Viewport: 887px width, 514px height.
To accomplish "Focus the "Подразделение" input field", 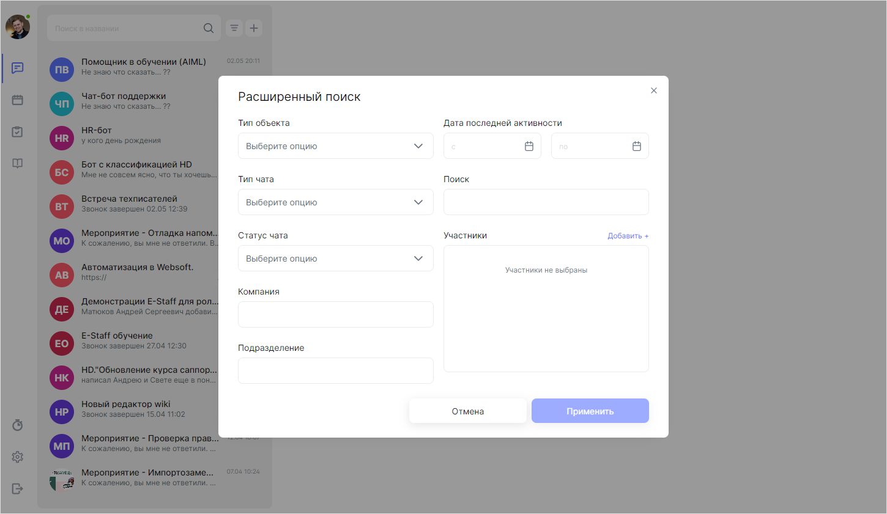I will 335,371.
